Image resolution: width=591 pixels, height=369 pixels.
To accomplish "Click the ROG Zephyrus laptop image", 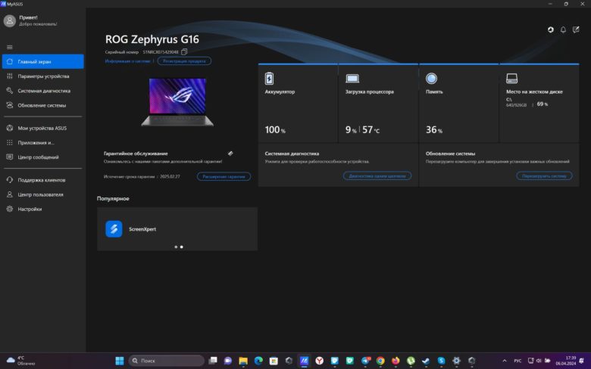I will tap(177, 101).
